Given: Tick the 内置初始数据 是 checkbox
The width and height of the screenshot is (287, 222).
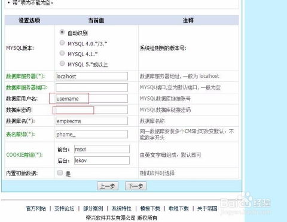Looking at the screenshot, I should 60,173.
